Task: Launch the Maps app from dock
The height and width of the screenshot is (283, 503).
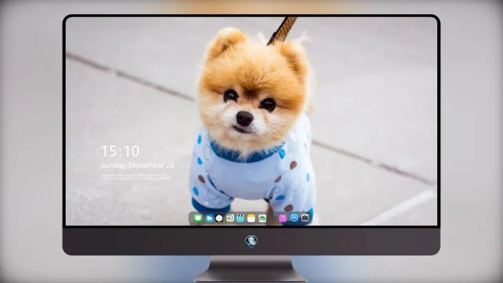Action: [230, 218]
